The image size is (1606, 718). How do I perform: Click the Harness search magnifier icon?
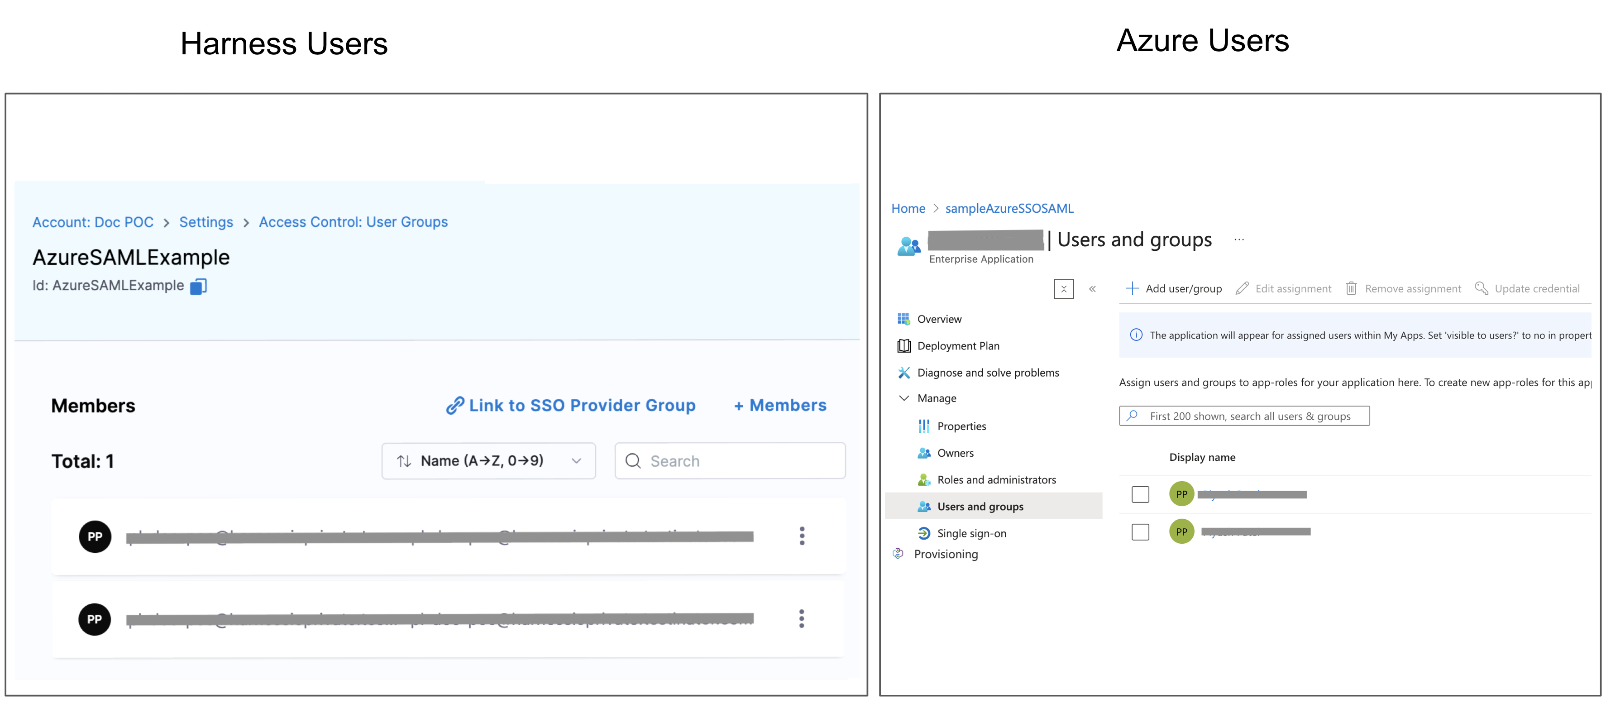(x=633, y=461)
